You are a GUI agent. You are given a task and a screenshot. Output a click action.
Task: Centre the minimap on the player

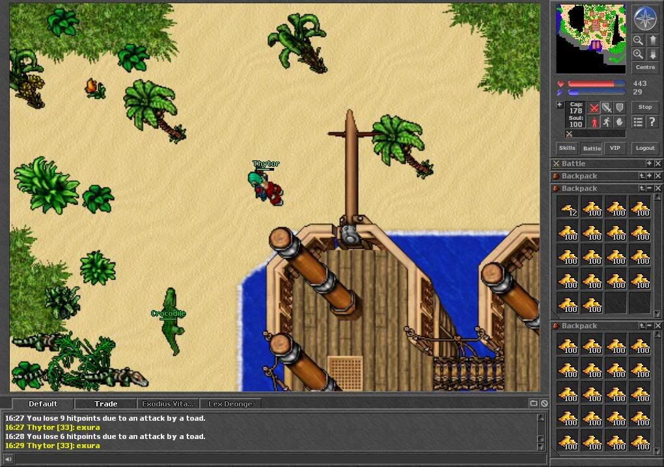coord(645,67)
